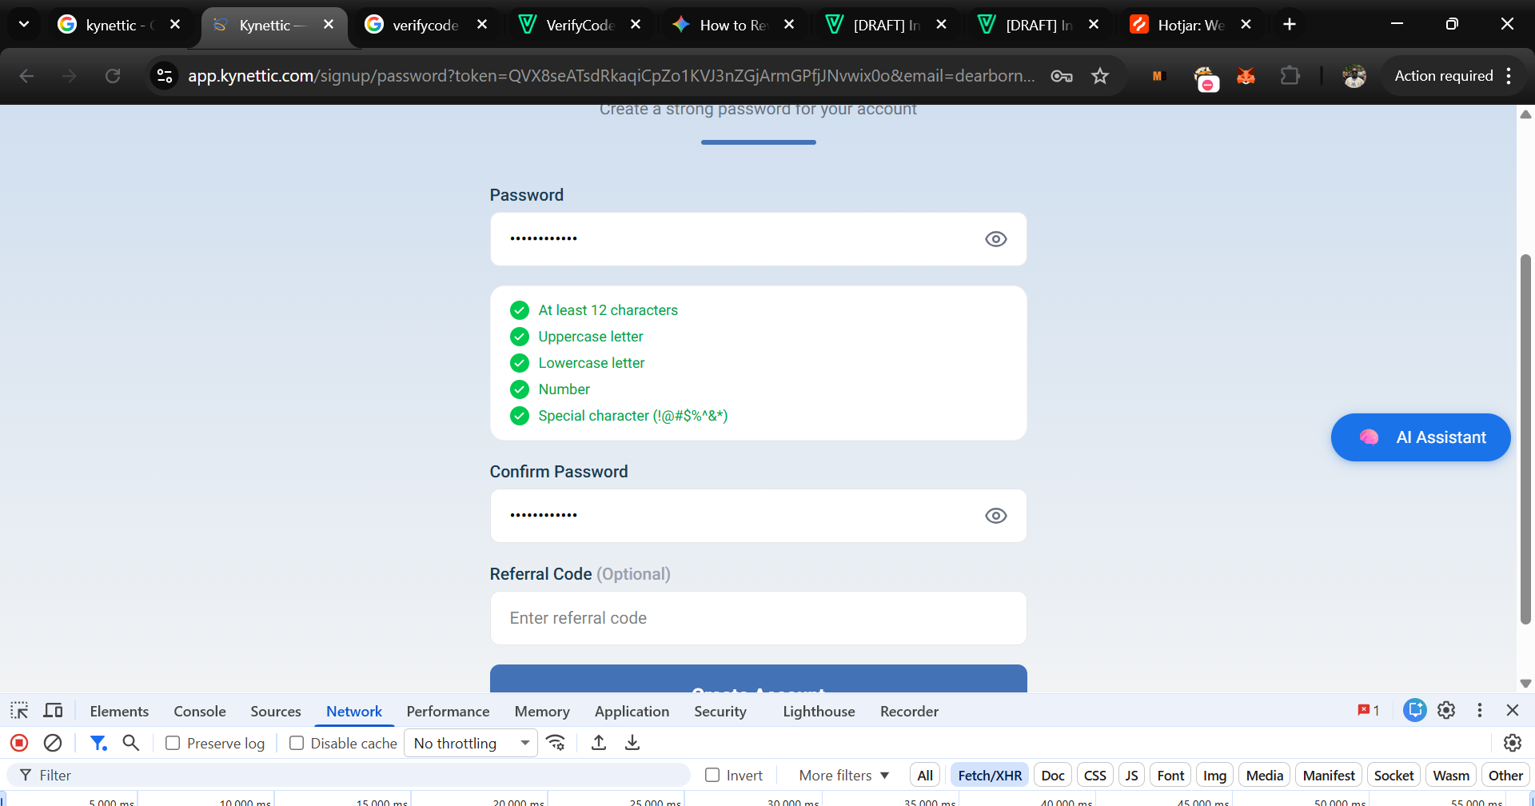
Task: Stop recording network log
Action: 19,743
